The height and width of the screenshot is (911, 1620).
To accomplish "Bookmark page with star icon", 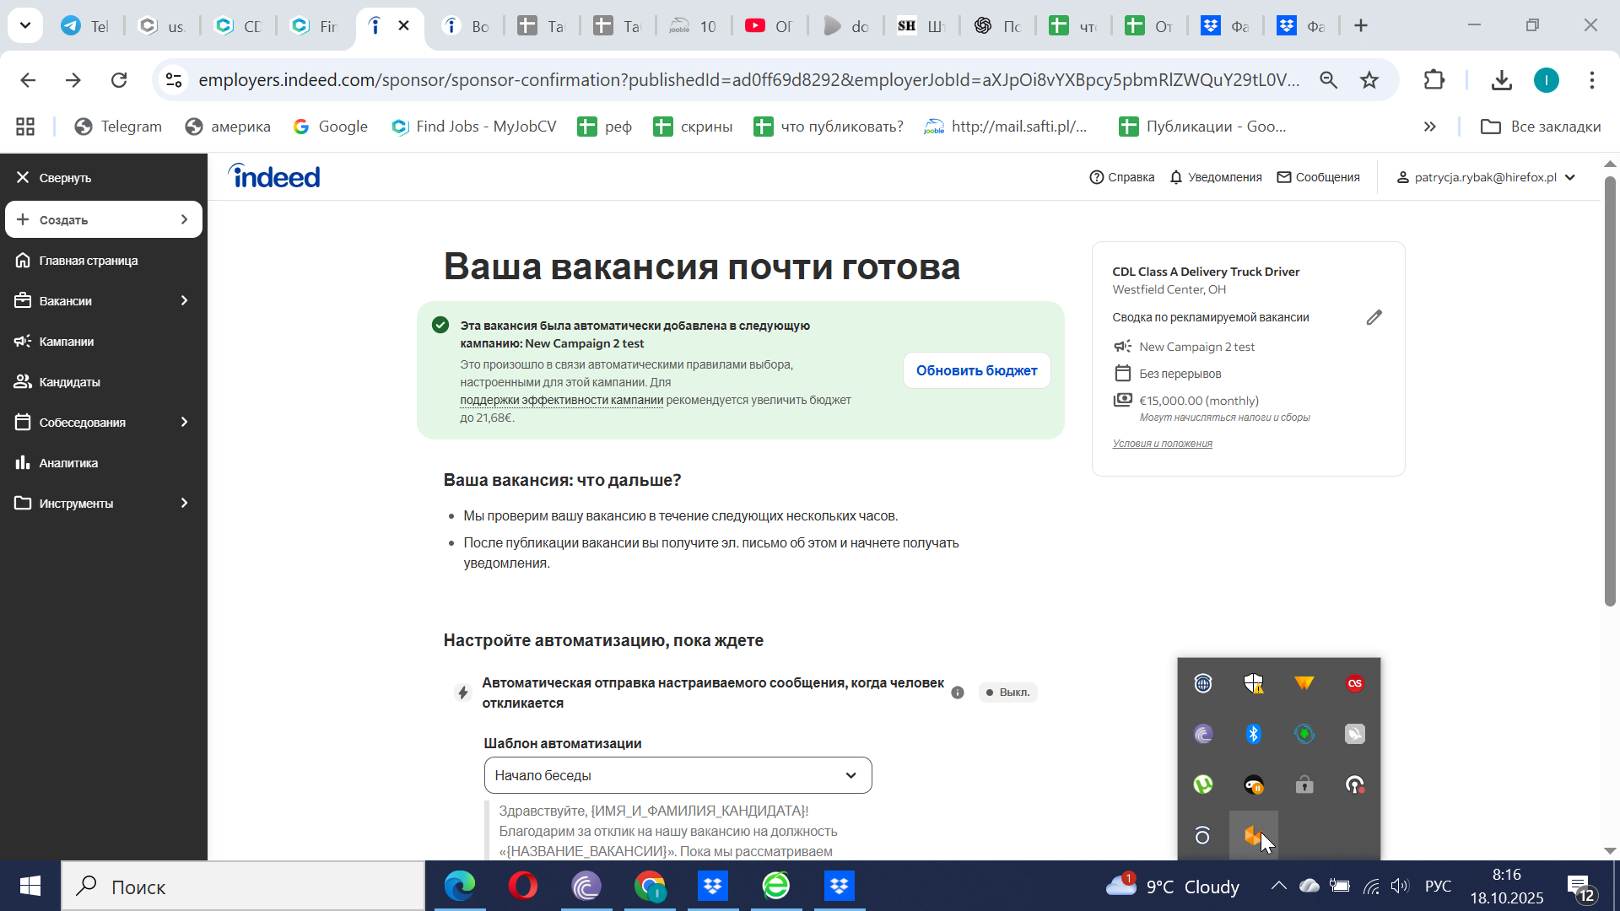I will click(1369, 80).
